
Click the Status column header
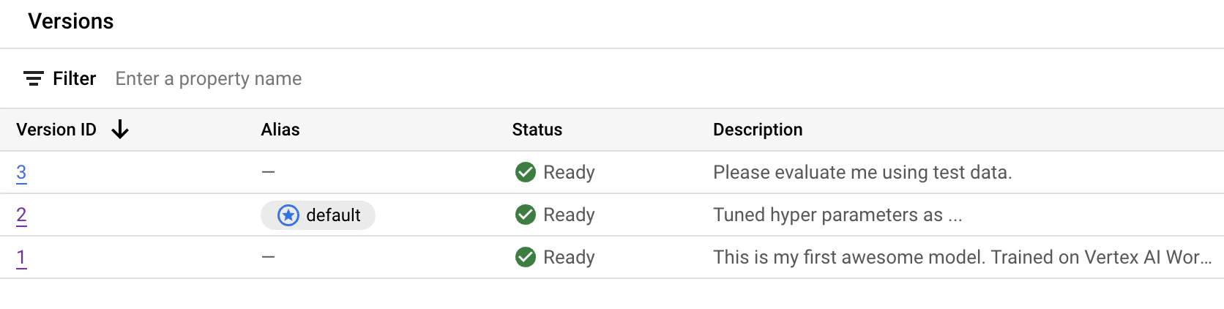point(537,130)
